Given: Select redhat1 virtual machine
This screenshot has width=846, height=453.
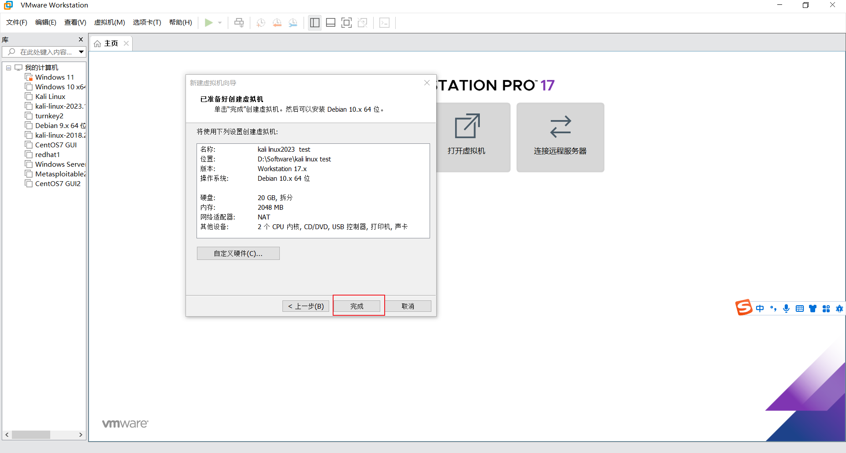Looking at the screenshot, I should coord(48,155).
